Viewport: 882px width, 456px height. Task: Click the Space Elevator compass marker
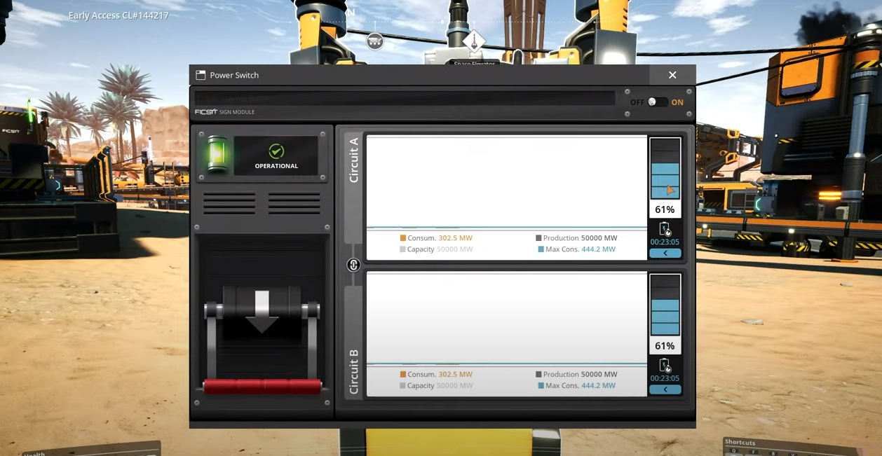(474, 42)
